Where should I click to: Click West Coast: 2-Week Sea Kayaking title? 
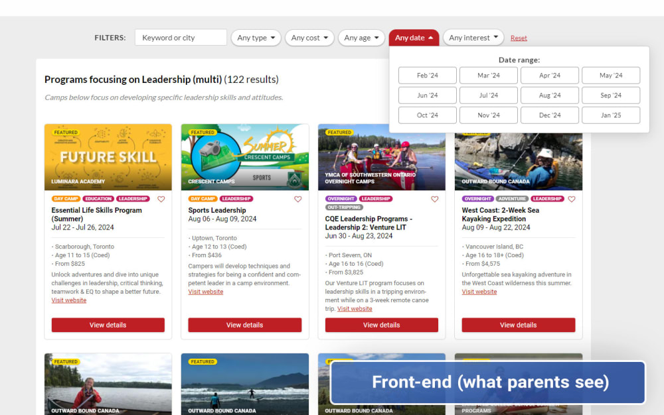click(x=501, y=214)
